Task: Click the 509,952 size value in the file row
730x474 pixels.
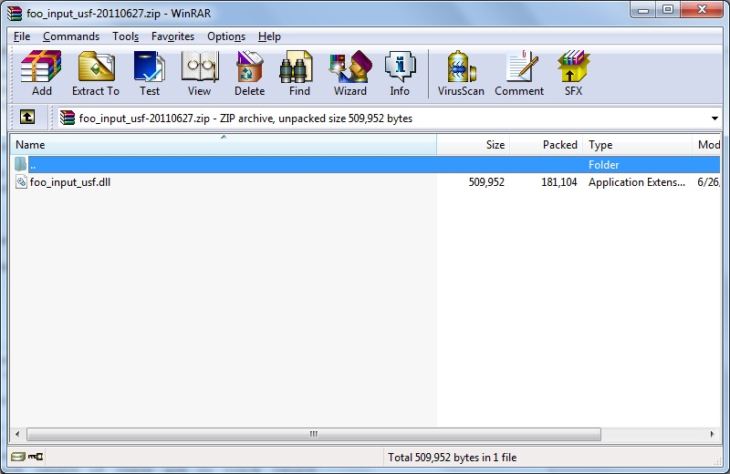Action: pyautogui.click(x=486, y=182)
